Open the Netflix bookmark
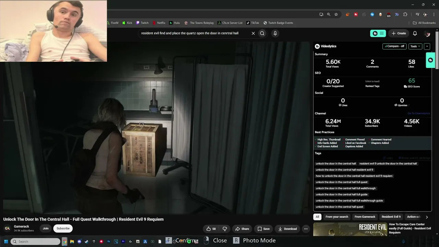The height and width of the screenshot is (247, 439). click(159, 23)
